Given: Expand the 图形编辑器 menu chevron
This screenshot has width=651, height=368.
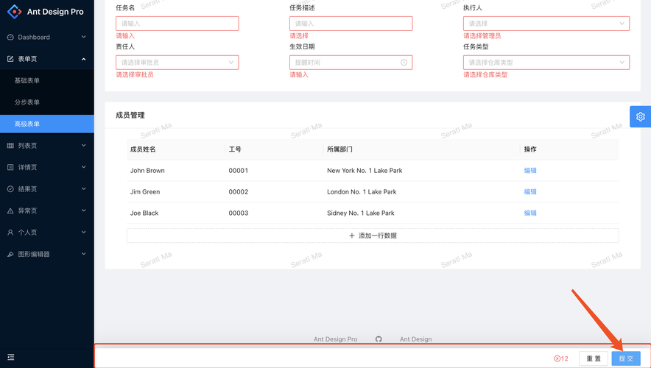Looking at the screenshot, I should coord(83,254).
